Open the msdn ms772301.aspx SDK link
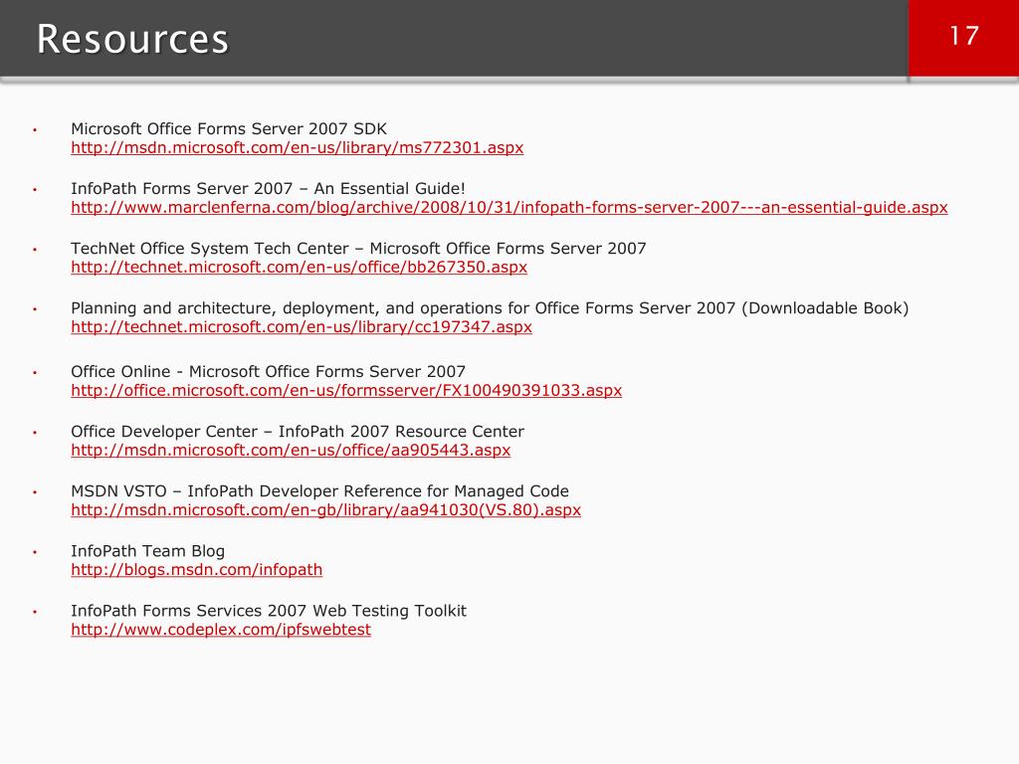The height and width of the screenshot is (764, 1019). tap(297, 147)
